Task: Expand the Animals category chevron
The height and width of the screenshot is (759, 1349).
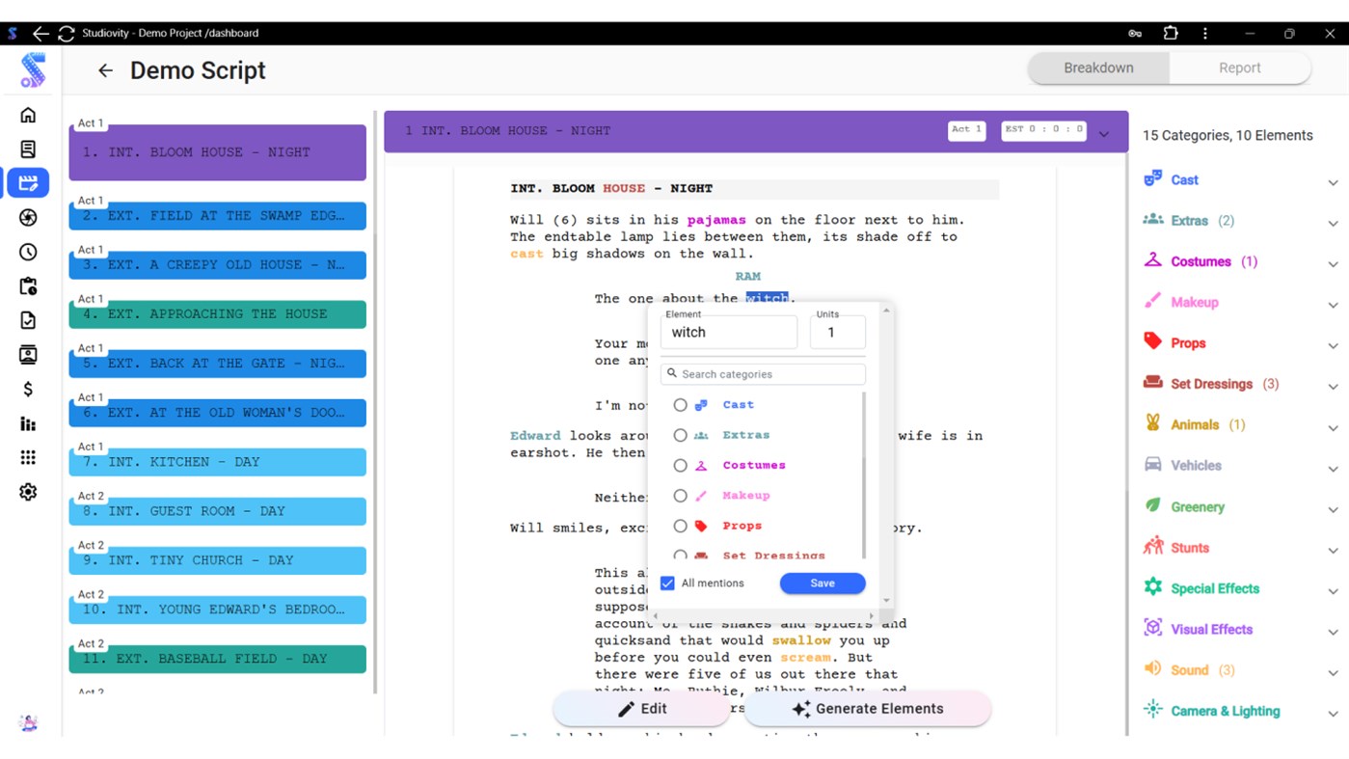Action: (1333, 427)
